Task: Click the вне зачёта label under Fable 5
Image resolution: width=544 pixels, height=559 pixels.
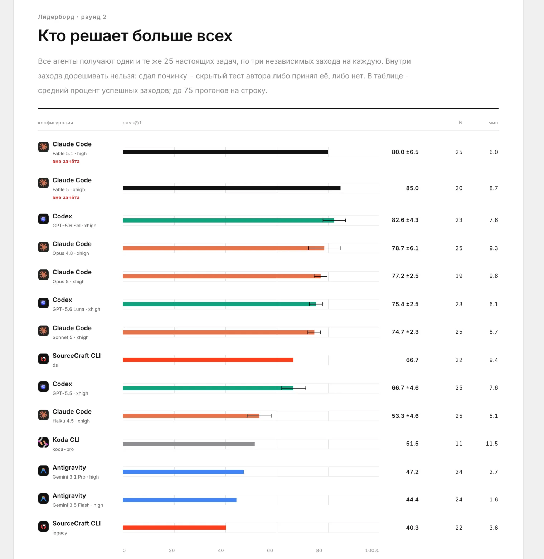Action: (x=66, y=197)
